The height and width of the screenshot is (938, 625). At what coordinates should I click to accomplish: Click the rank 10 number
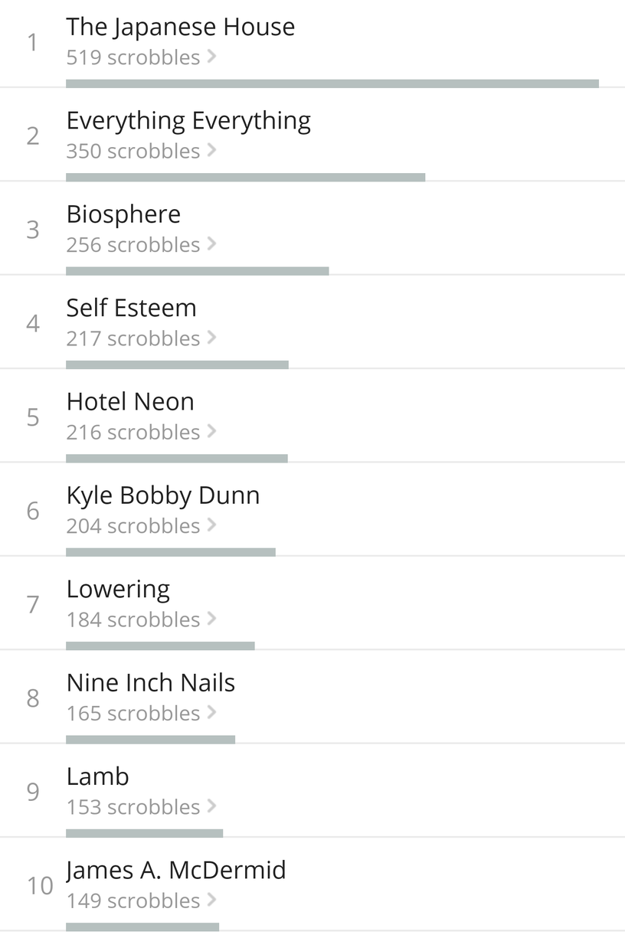coord(40,886)
